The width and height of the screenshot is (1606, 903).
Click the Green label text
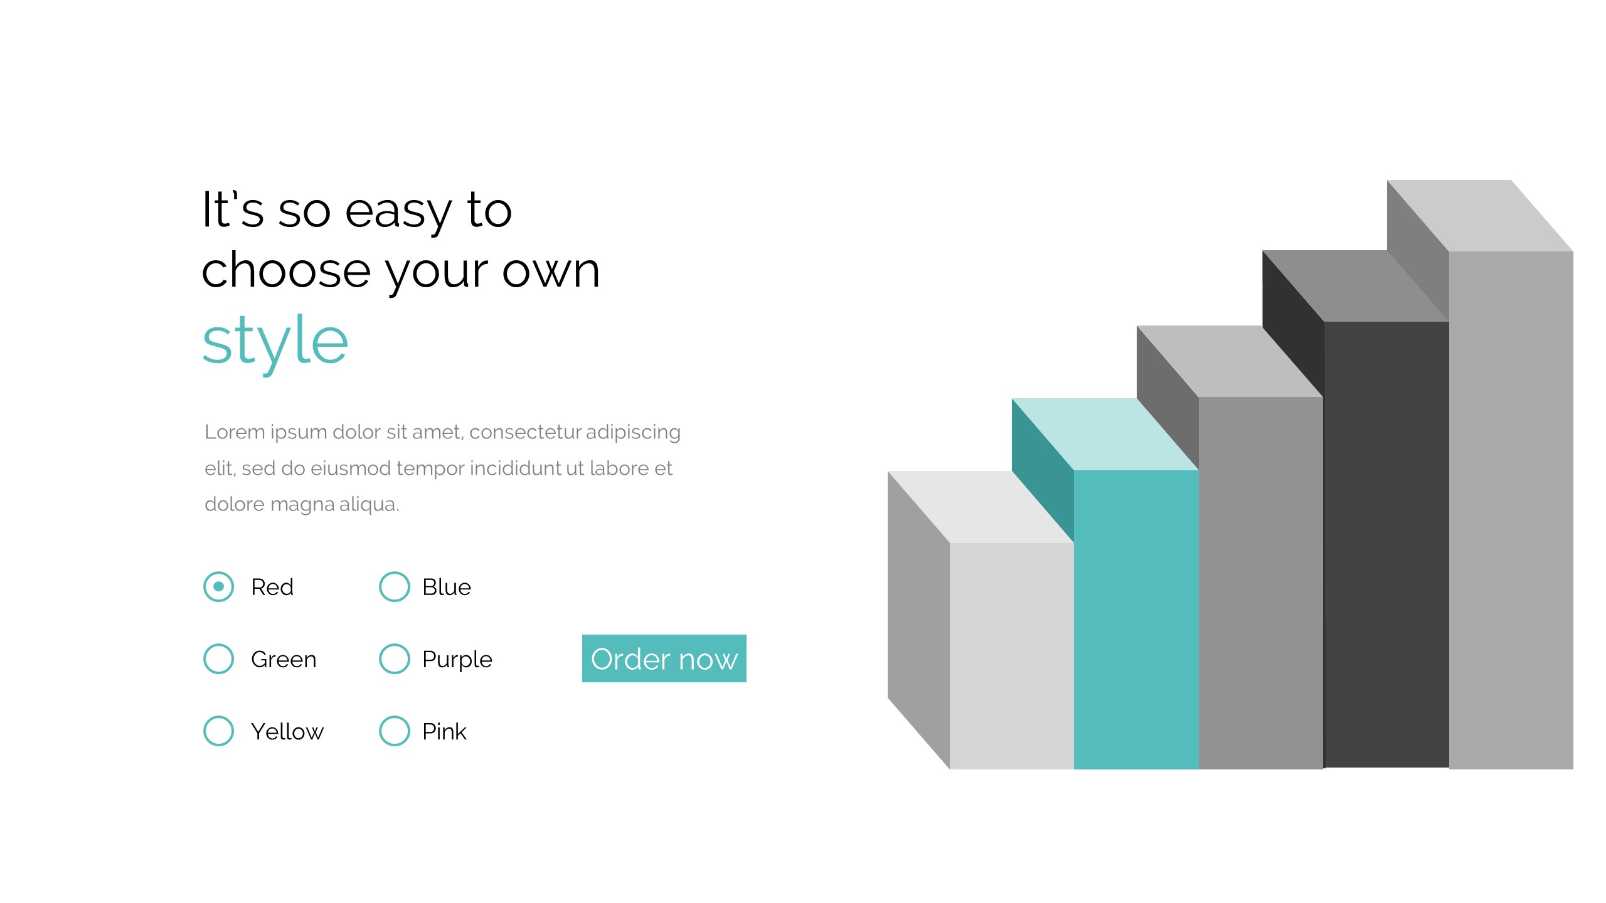tap(284, 660)
